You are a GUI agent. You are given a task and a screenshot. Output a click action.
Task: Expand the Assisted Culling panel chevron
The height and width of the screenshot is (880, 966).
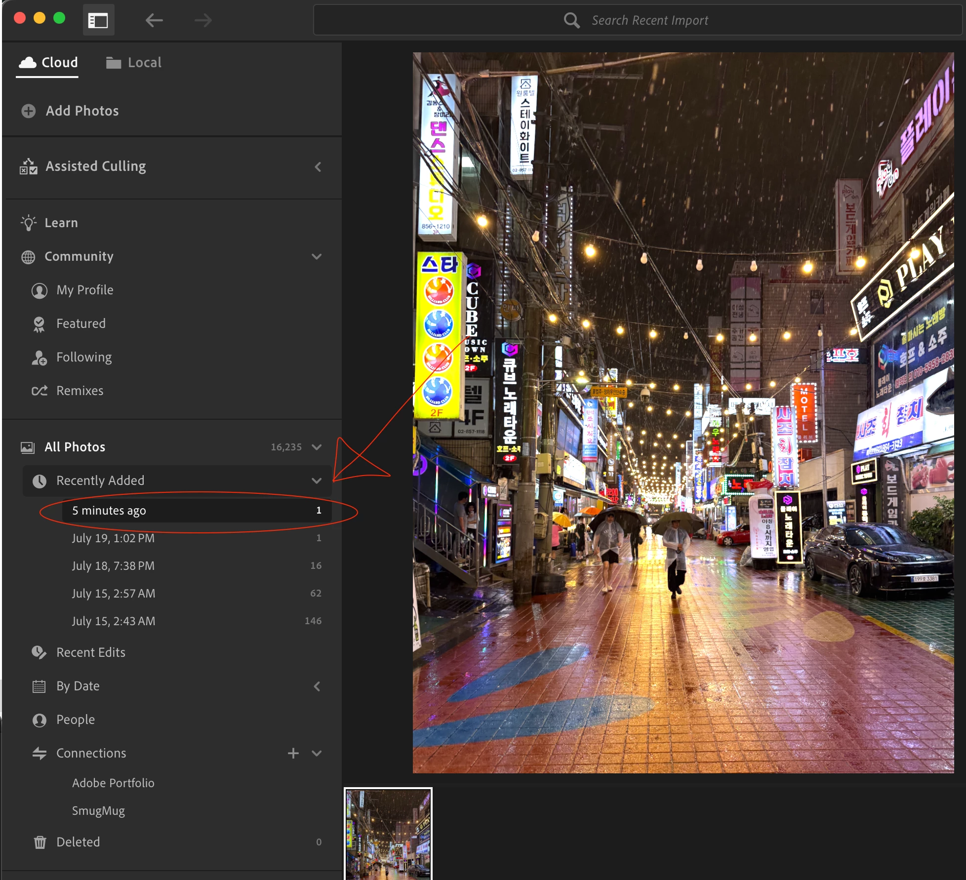[x=318, y=167]
